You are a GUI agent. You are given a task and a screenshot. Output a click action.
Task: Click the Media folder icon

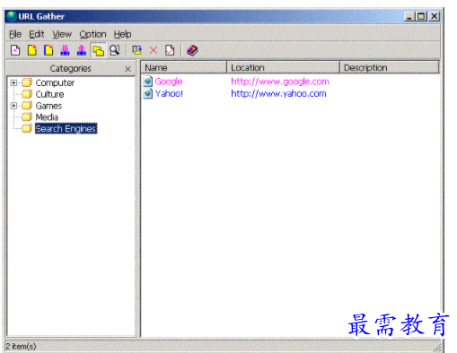[x=27, y=117]
